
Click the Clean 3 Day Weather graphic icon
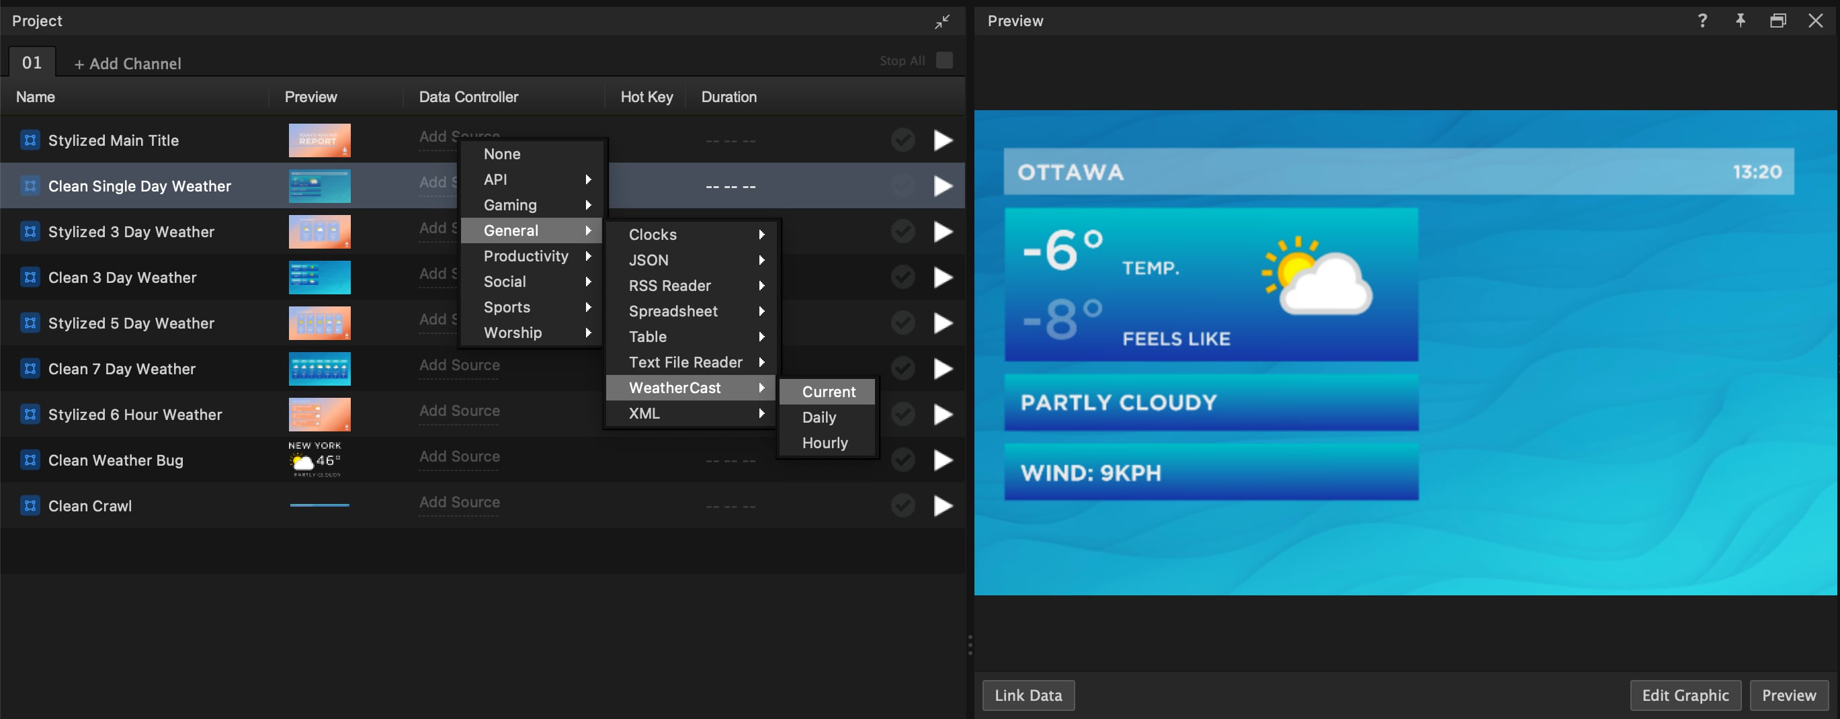pos(30,277)
